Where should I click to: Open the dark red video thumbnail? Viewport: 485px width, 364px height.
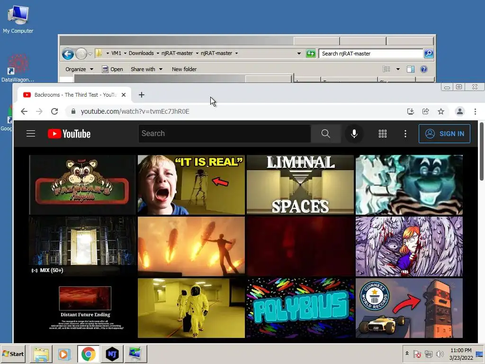[x=300, y=246]
